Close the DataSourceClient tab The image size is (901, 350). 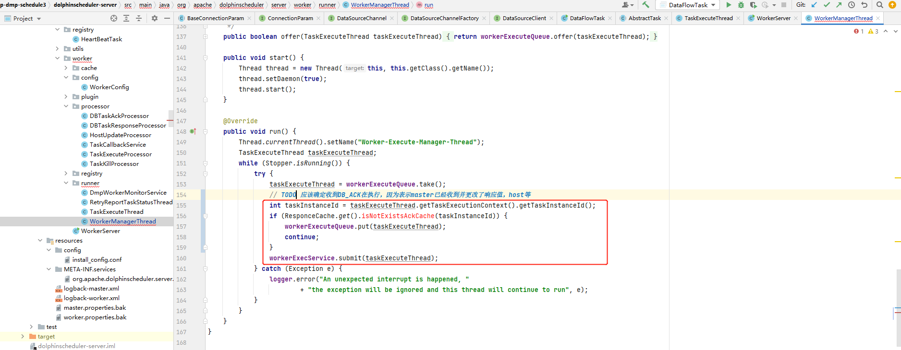click(551, 18)
